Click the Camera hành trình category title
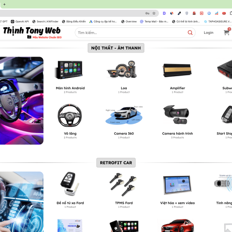 177,134
